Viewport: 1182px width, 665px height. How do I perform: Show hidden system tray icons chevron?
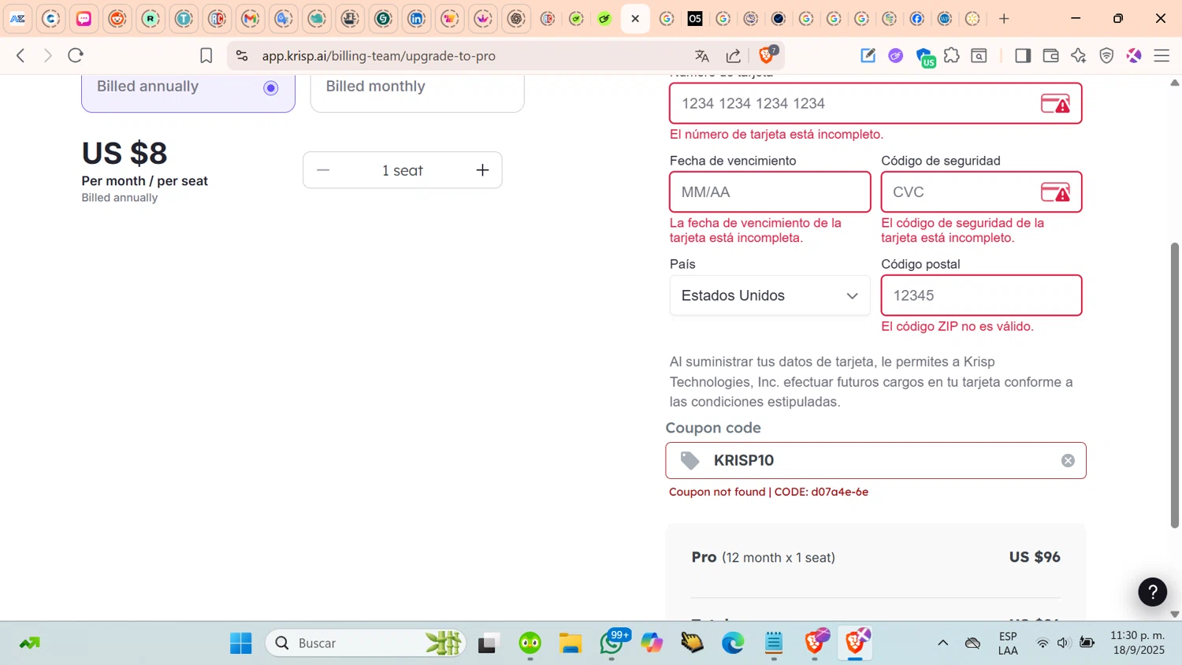(x=942, y=643)
